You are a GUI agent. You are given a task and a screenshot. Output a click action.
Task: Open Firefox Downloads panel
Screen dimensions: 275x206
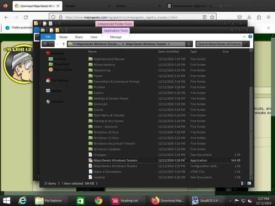(249, 17)
